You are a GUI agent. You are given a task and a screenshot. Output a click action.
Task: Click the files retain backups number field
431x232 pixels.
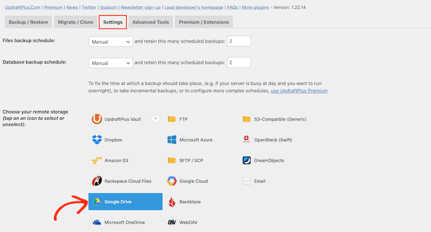tap(239, 41)
